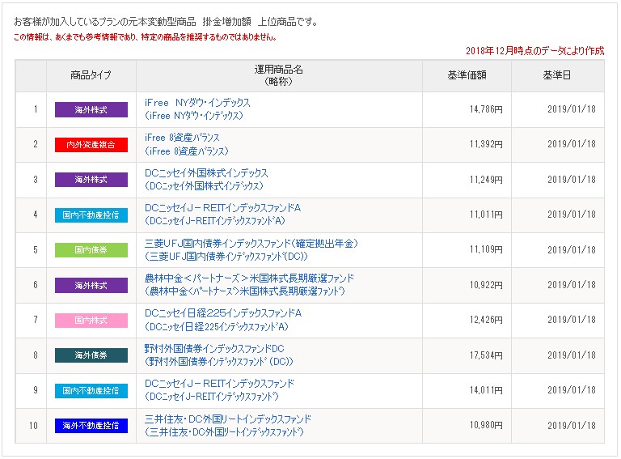This screenshot has height=459, width=621.
Task: Click the red disclaimer text この情報は、あくまでも参考情報
Action: [145, 37]
